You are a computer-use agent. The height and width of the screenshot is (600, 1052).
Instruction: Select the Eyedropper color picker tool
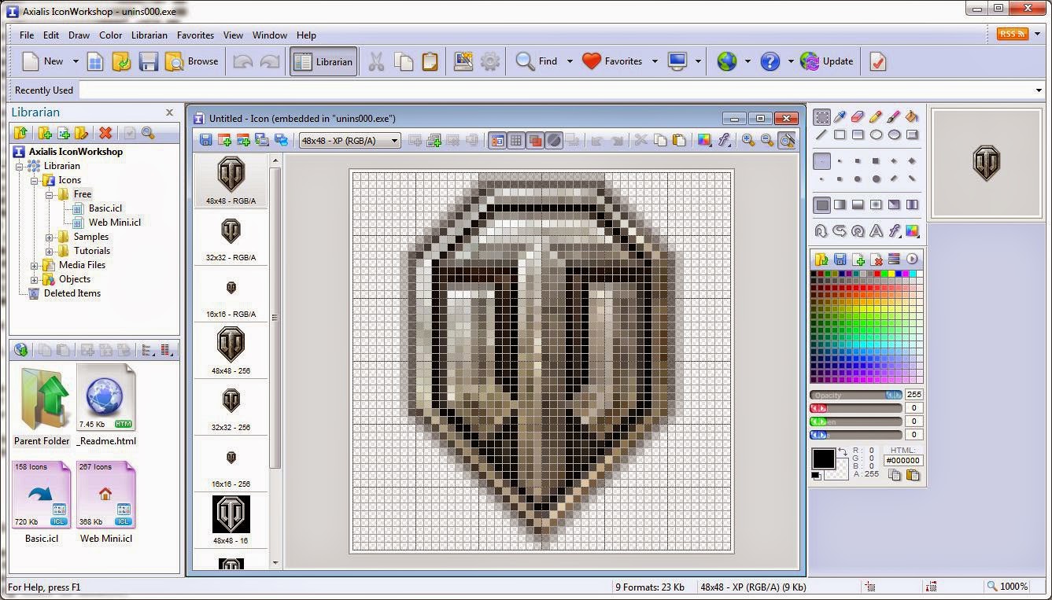(840, 116)
